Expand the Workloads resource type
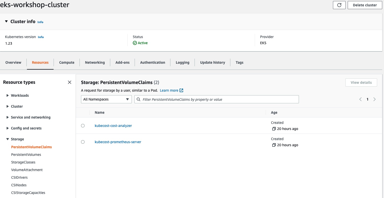384x198 pixels. (x=8, y=95)
